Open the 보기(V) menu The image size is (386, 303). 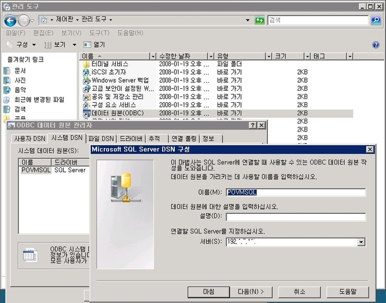coord(71,33)
